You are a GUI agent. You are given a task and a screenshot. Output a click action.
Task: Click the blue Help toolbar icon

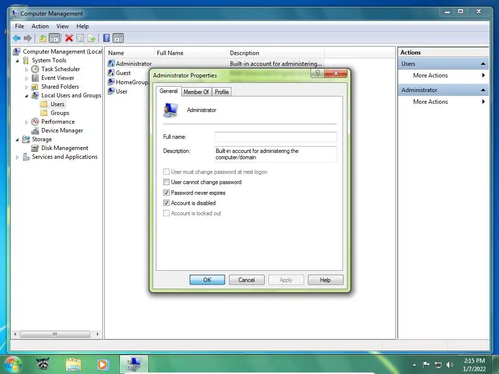(x=107, y=38)
